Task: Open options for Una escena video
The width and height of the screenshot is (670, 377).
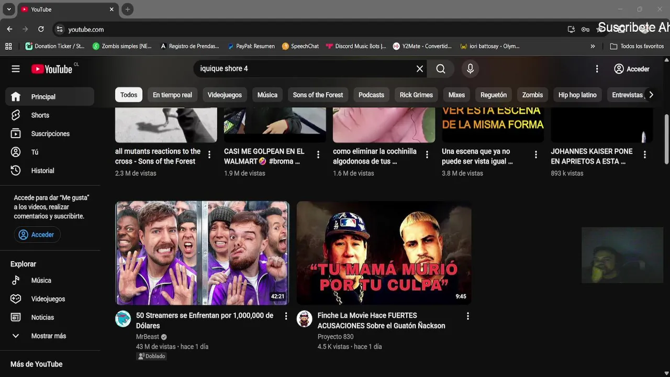Action: coord(536,154)
